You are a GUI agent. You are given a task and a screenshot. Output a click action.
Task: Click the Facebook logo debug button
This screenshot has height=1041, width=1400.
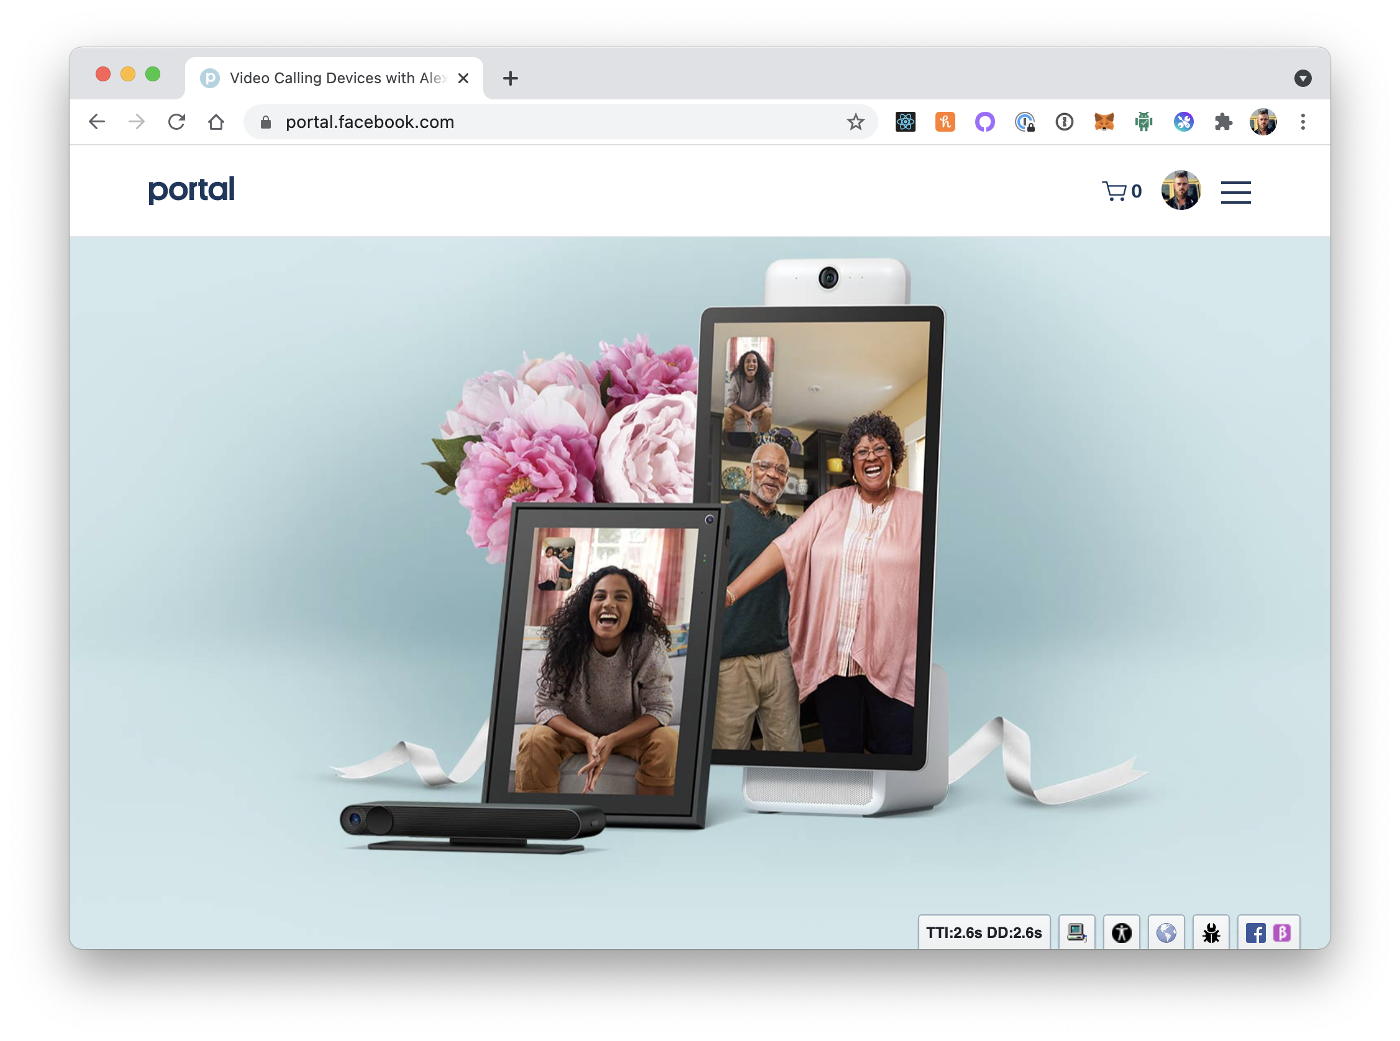1255,933
